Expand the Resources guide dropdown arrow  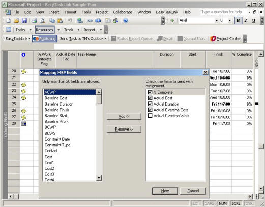click(58, 30)
